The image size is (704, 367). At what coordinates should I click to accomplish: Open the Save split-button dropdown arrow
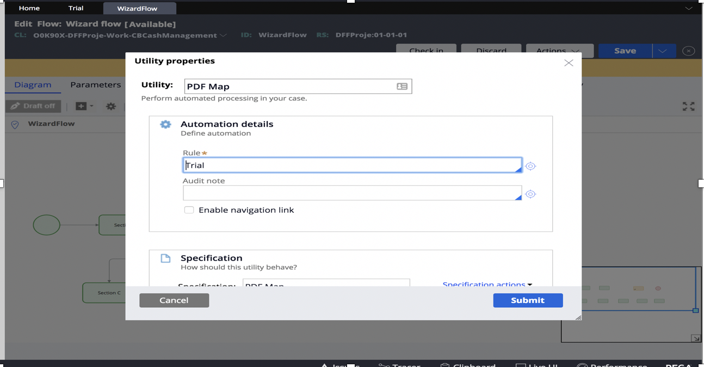click(x=663, y=51)
